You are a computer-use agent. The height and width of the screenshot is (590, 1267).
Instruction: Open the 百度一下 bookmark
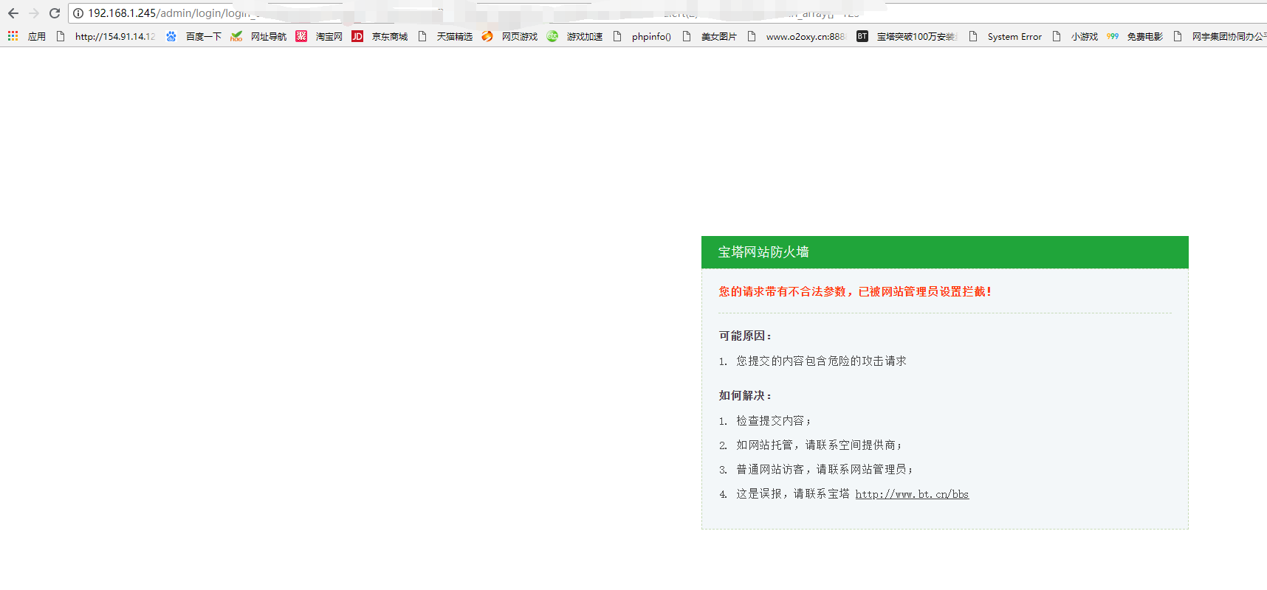click(204, 36)
